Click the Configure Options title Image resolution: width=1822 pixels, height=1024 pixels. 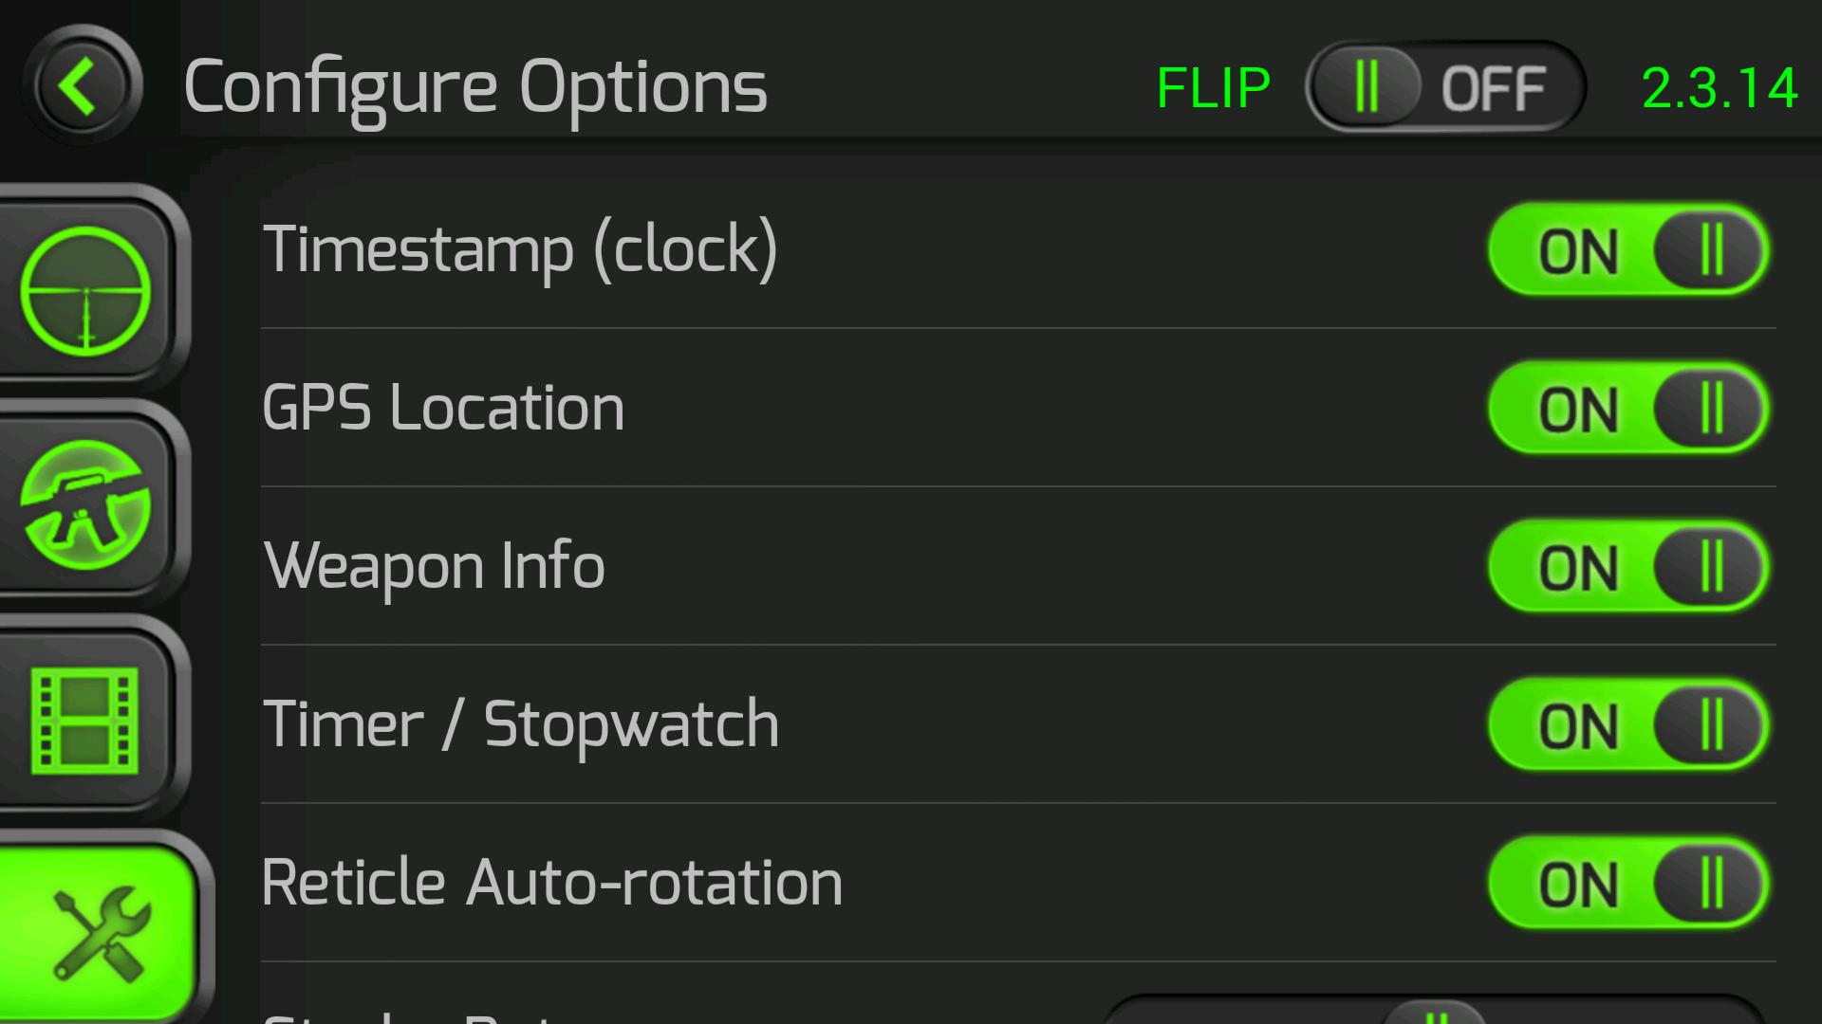click(474, 87)
